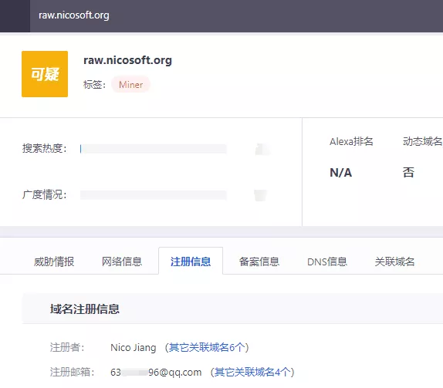
Task: Click the 动态域名 否 value
Action: point(408,172)
